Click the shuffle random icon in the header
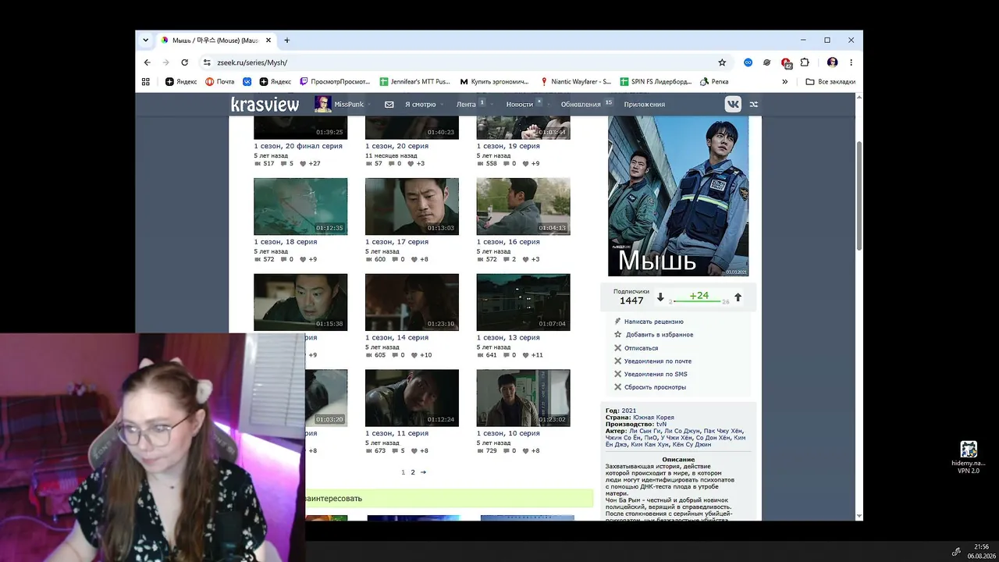999x562 pixels. (753, 104)
